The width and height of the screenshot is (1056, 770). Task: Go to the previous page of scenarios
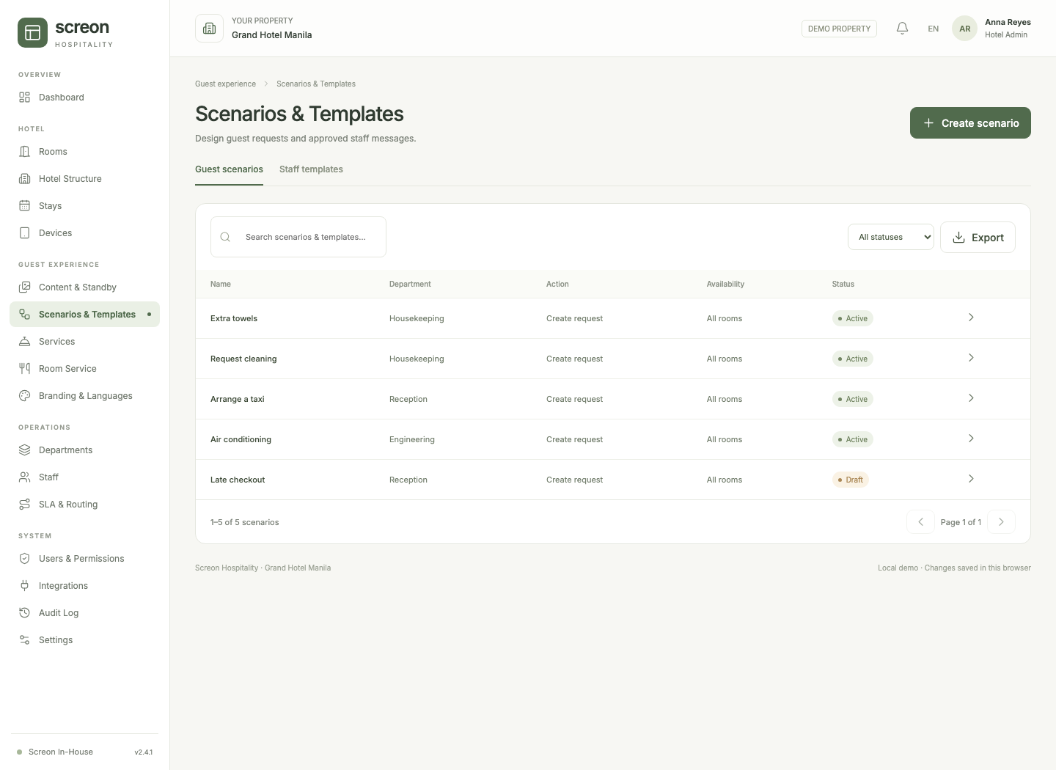(x=920, y=522)
